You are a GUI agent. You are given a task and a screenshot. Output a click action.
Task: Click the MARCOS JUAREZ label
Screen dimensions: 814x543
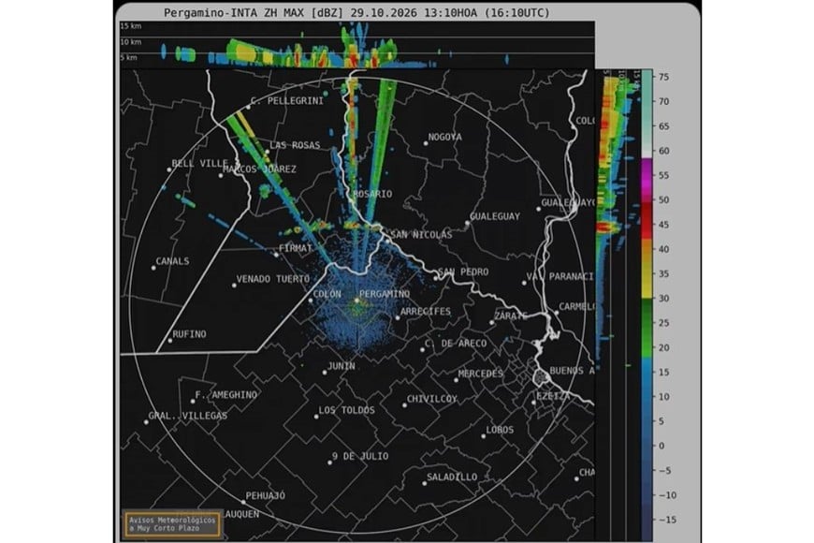click(259, 169)
